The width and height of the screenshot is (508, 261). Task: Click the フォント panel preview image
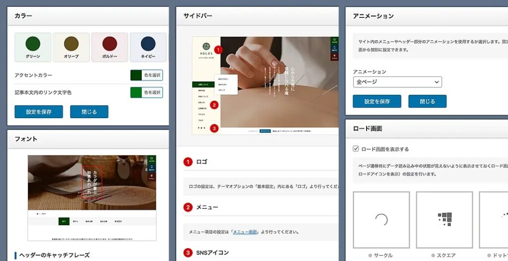point(92,198)
